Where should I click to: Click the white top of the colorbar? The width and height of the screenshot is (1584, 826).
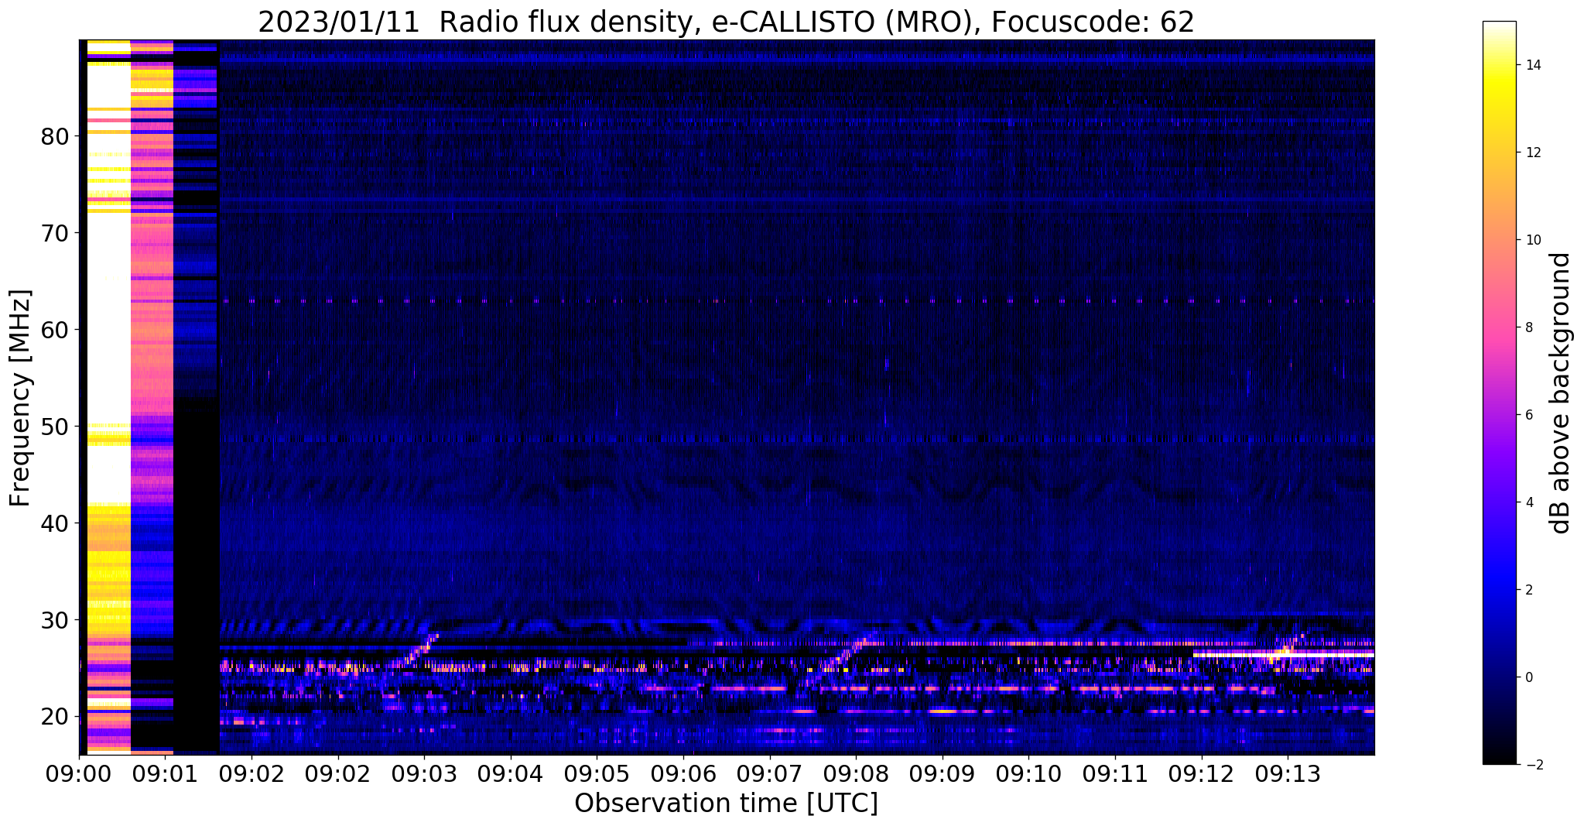tap(1499, 28)
